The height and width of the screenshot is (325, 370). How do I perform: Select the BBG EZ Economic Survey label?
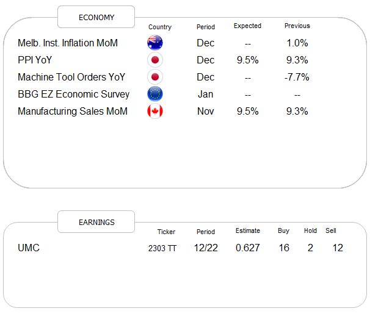click(x=74, y=95)
